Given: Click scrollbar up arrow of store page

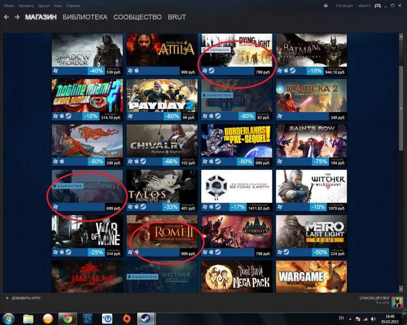Looking at the screenshot, I should pos(401,36).
